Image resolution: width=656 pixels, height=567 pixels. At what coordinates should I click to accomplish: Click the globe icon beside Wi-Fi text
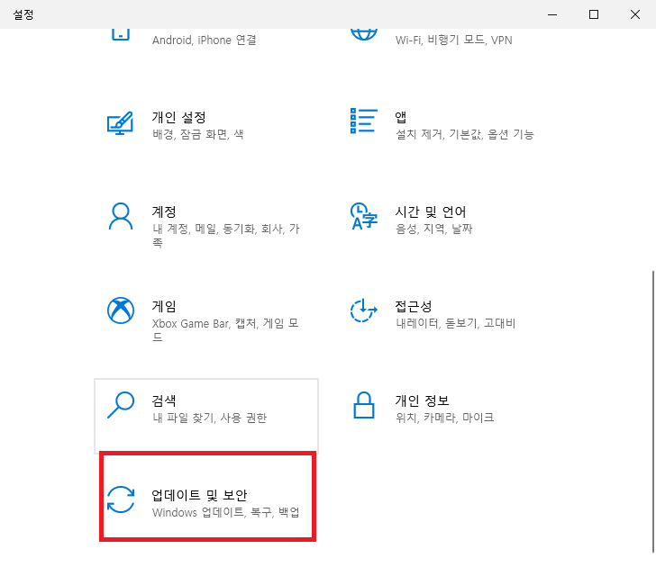click(x=363, y=34)
